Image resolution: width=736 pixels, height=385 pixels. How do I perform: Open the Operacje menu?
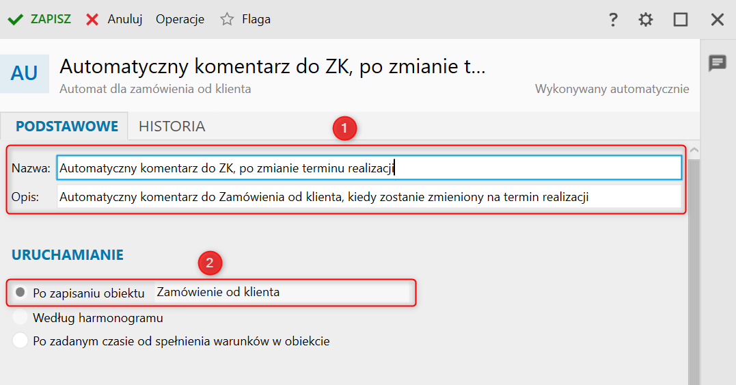pyautogui.click(x=180, y=19)
